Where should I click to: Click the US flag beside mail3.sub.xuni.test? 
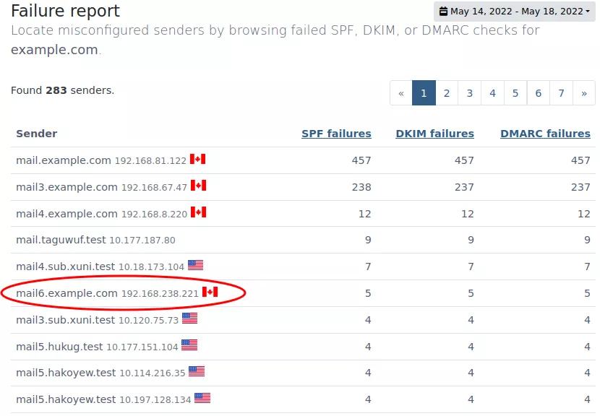point(190,318)
